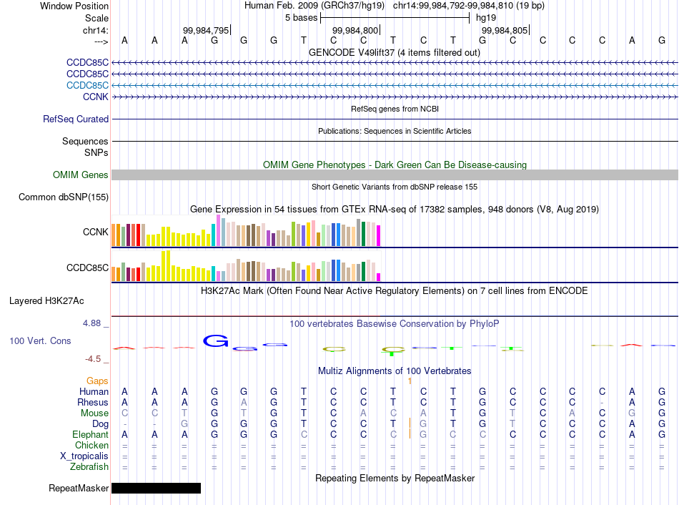
Task: Click the Sequences track label
Action: click(x=85, y=142)
